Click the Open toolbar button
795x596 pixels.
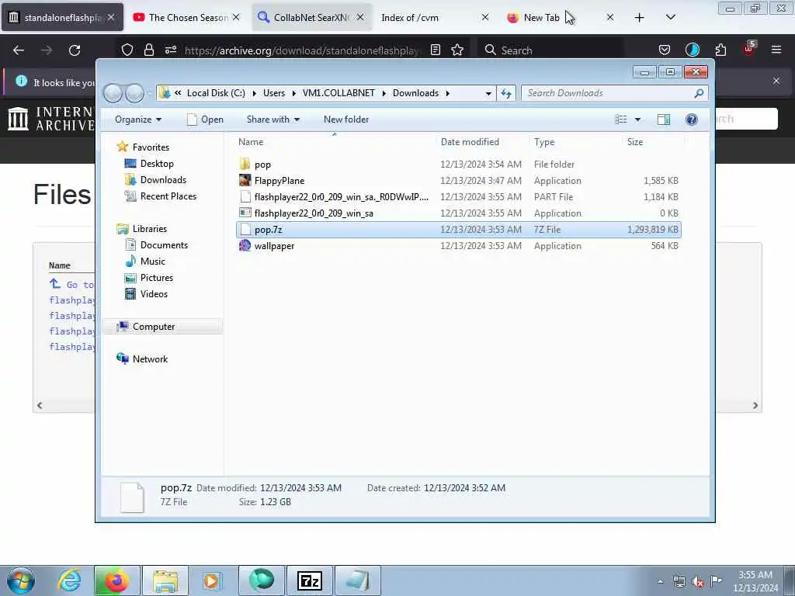(205, 120)
